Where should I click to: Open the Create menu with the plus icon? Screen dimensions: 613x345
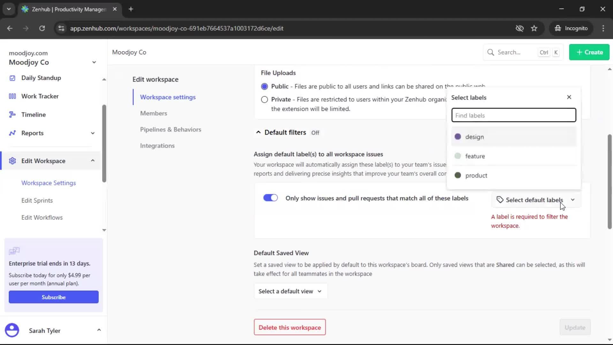click(579, 52)
